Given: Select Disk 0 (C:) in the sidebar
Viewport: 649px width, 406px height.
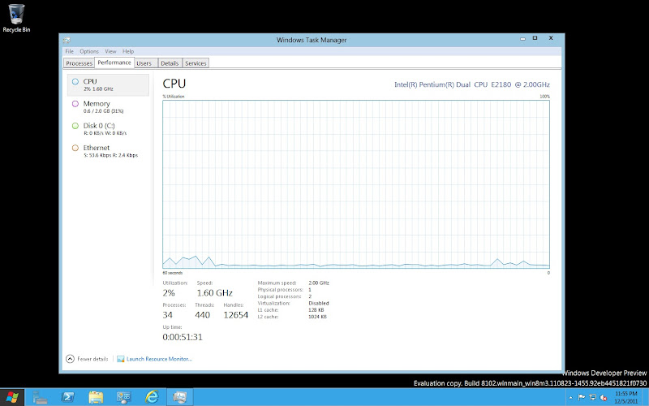Looking at the screenshot, I should 108,129.
